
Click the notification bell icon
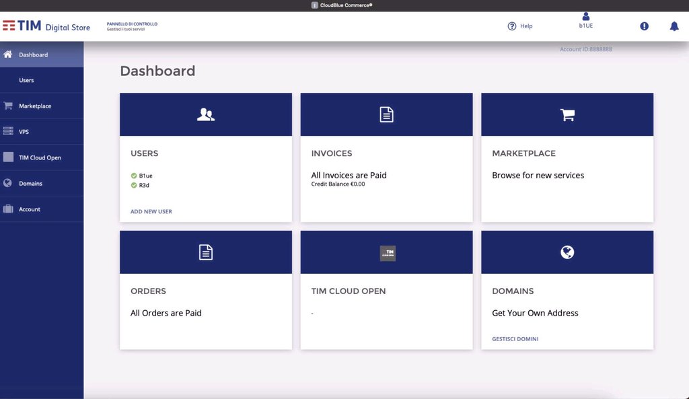point(674,26)
